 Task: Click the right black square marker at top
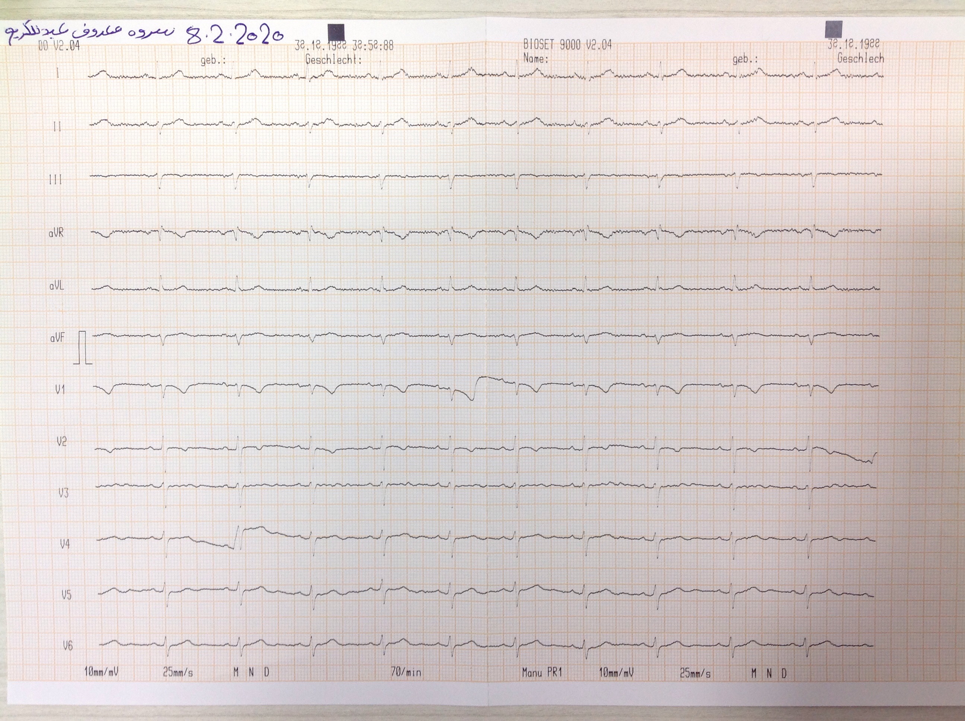click(x=833, y=29)
